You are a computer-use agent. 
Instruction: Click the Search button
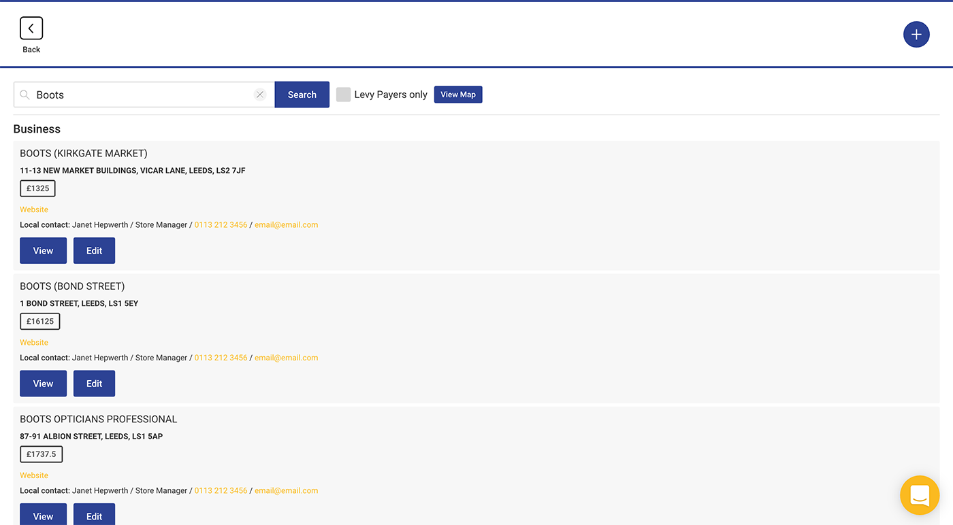point(302,95)
